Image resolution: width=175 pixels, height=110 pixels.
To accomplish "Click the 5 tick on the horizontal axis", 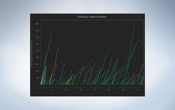I will click(52, 90).
